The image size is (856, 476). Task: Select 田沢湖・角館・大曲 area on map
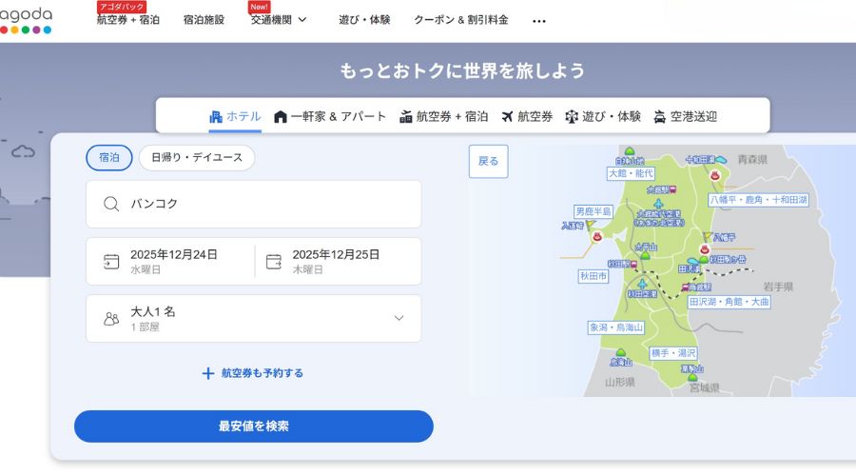tap(729, 302)
